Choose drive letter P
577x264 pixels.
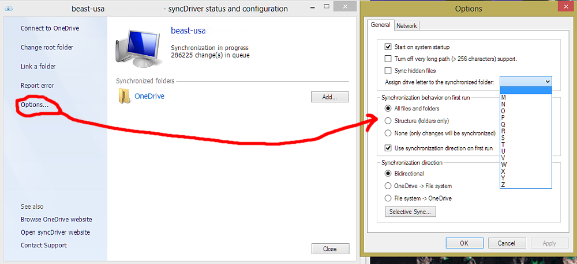pos(526,117)
